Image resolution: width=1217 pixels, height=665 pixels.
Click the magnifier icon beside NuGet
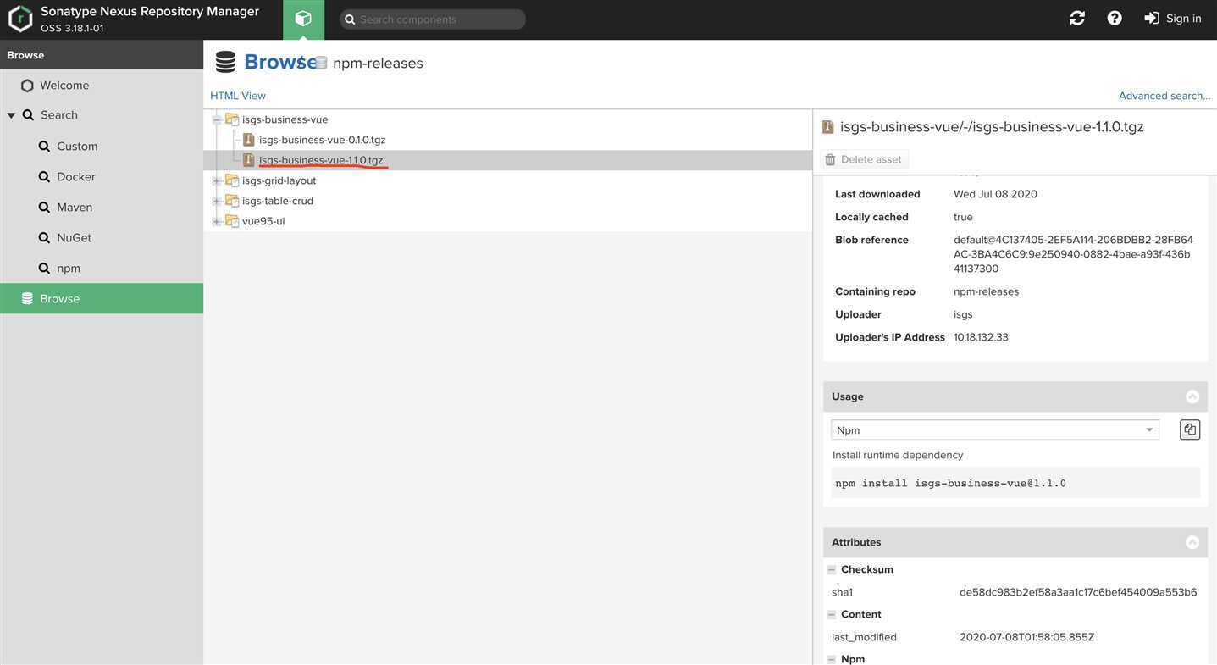pyautogui.click(x=44, y=238)
